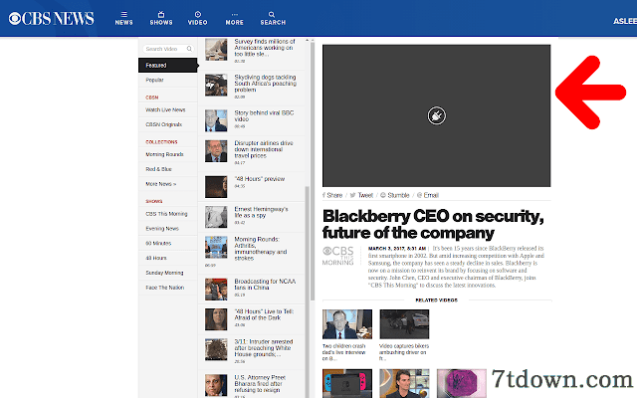Open the More menu
The image size is (637, 398).
235,19
